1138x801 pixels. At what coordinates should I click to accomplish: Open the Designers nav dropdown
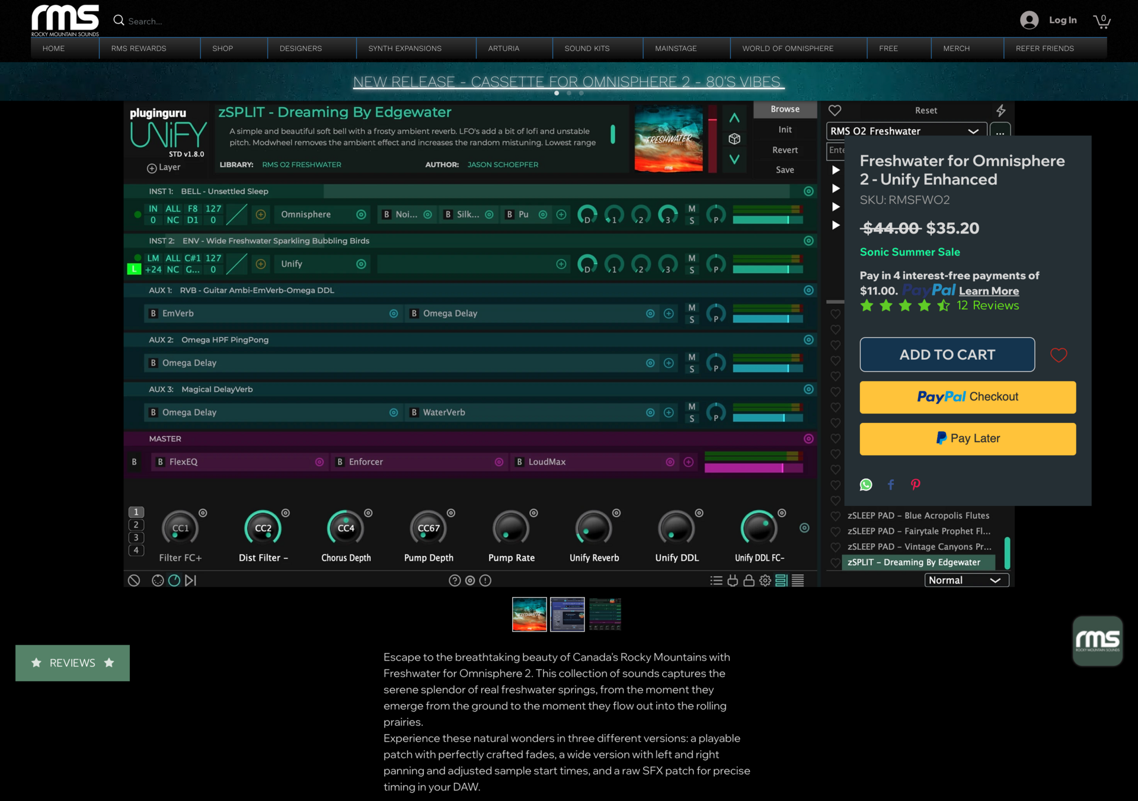[x=301, y=49]
